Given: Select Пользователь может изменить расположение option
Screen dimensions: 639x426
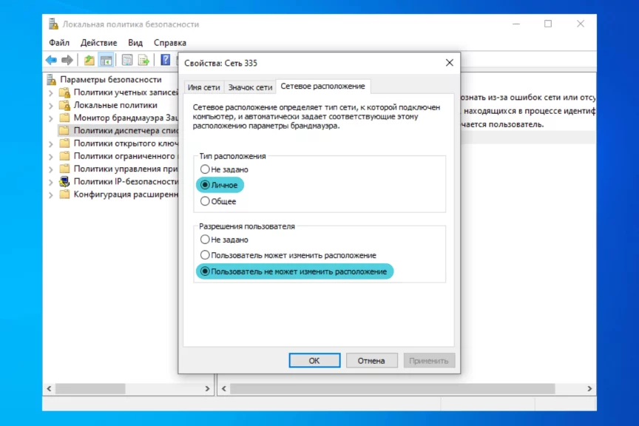Looking at the screenshot, I should pos(206,255).
